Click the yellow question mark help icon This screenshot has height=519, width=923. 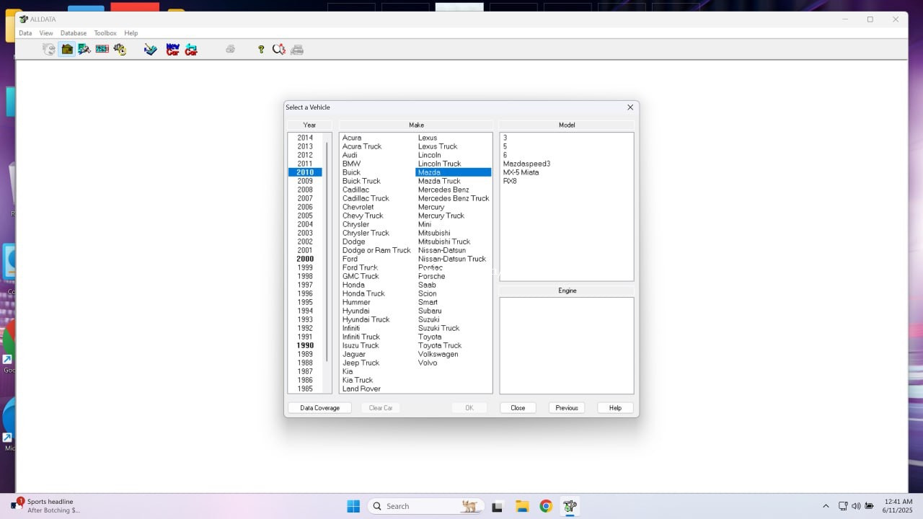coord(261,49)
